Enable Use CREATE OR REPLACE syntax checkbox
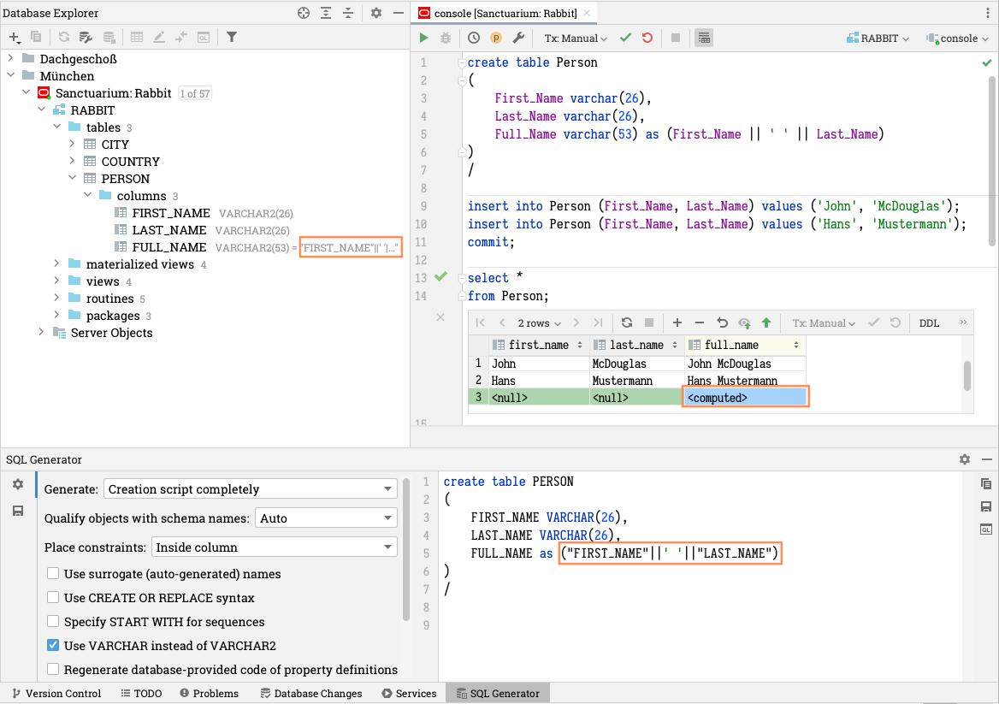 pyautogui.click(x=53, y=598)
